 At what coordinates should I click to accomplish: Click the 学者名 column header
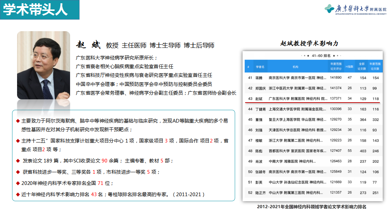pyautogui.click(x=260, y=67)
